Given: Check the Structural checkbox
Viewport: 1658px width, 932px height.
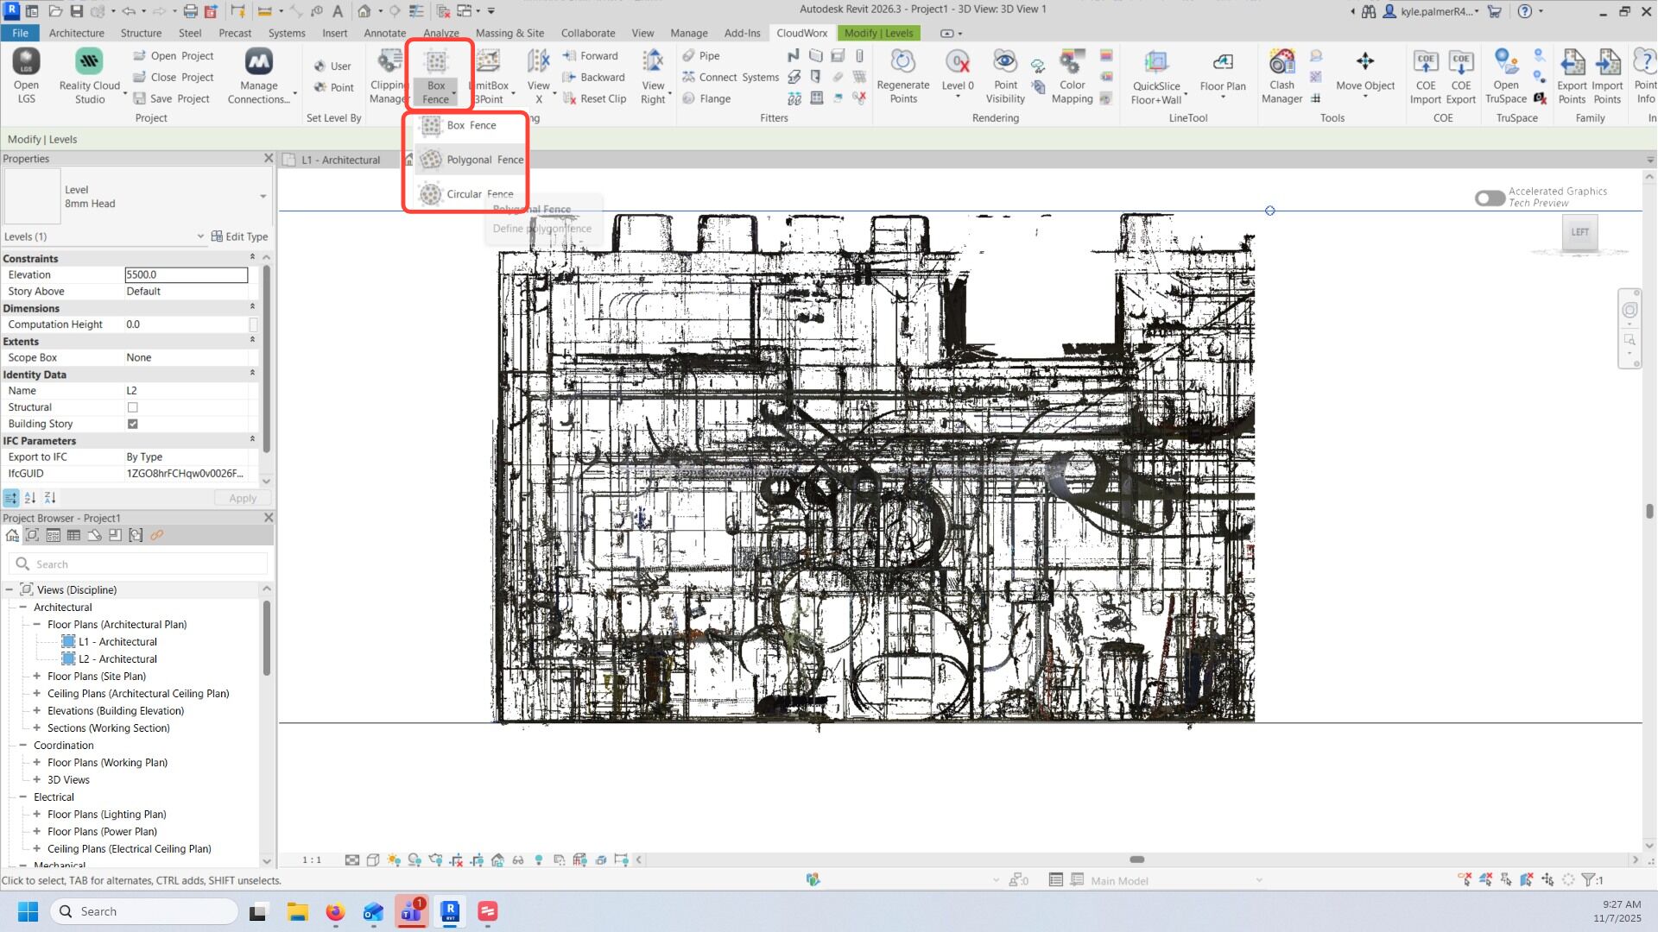Looking at the screenshot, I should (132, 407).
